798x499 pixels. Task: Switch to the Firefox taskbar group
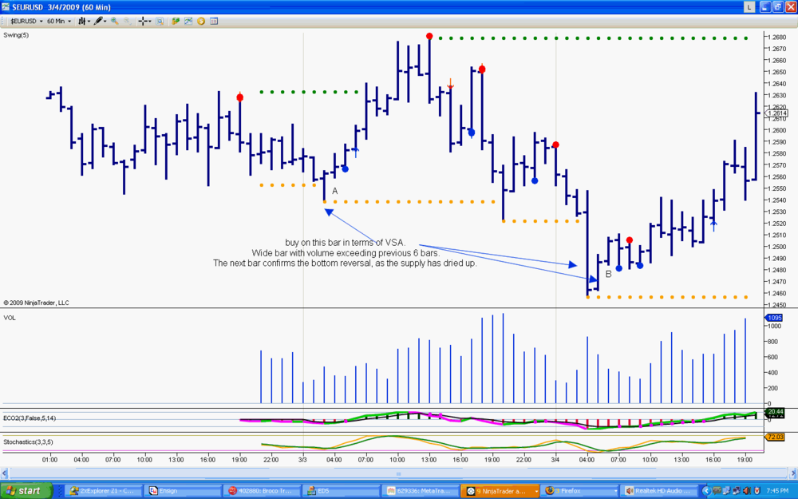coord(579,491)
